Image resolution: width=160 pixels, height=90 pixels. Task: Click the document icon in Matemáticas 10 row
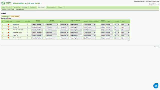27,38
